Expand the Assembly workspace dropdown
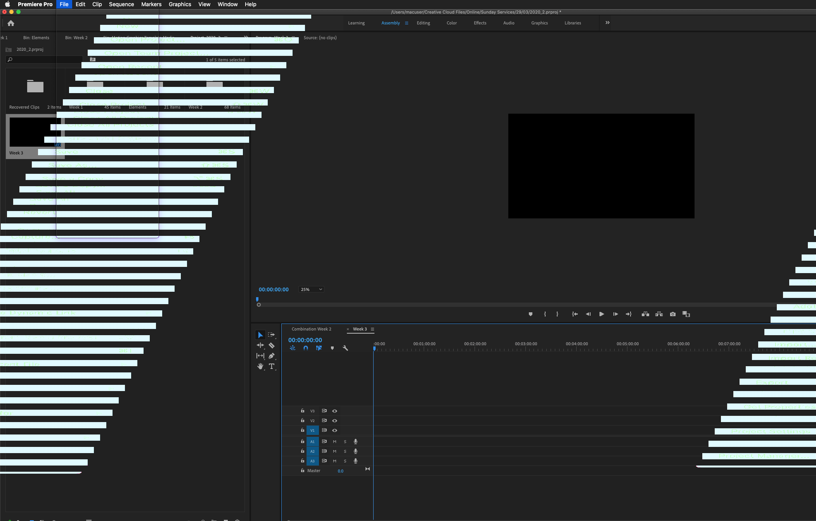Image resolution: width=816 pixels, height=521 pixels. (x=405, y=23)
